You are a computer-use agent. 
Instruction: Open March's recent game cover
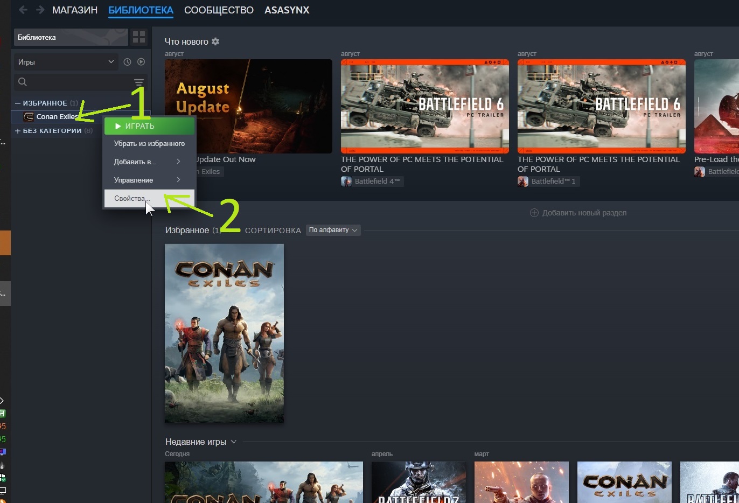pos(521,482)
